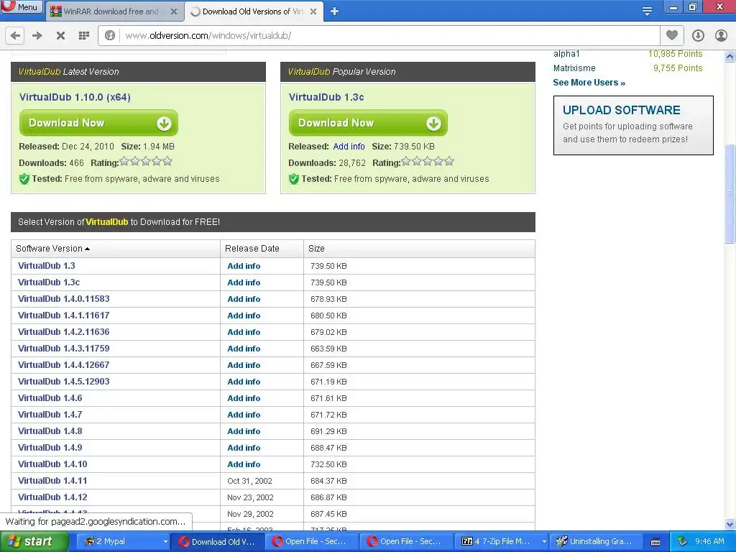
Task: Open VirtualDub 1.3c link in table
Action: coord(49,282)
